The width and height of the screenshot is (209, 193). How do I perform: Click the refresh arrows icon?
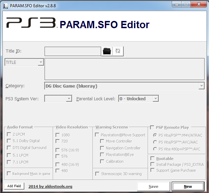coord(118,51)
